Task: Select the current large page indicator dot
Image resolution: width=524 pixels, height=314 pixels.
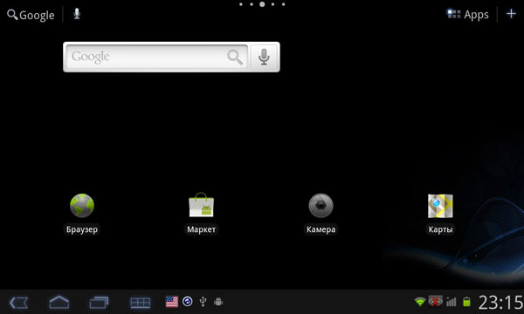Action: point(262,4)
